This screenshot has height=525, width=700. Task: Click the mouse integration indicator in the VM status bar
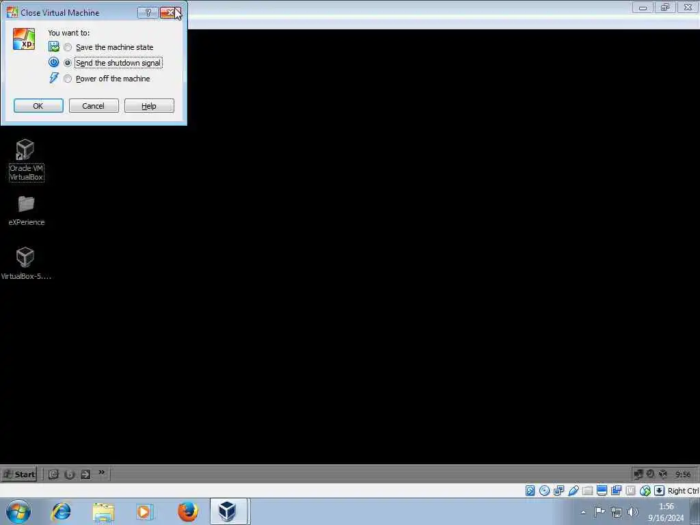(x=645, y=491)
